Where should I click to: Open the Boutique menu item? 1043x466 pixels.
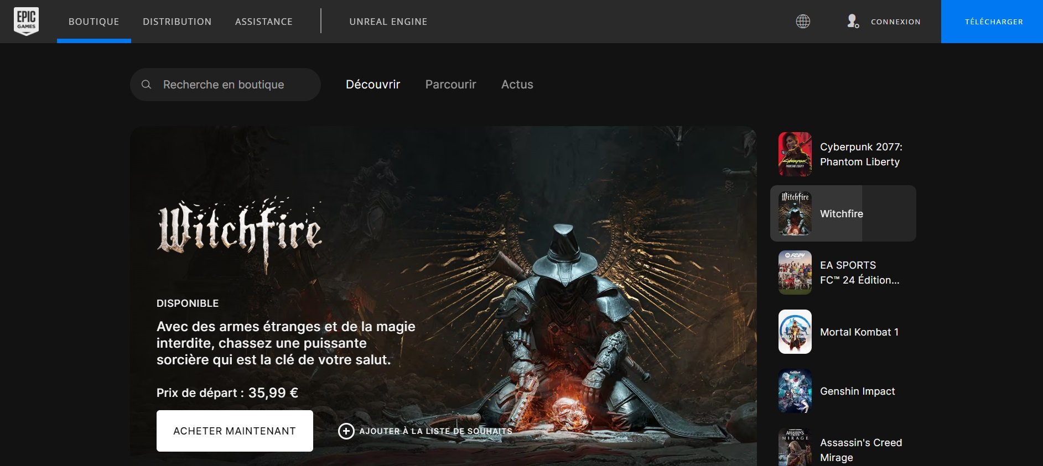94,22
